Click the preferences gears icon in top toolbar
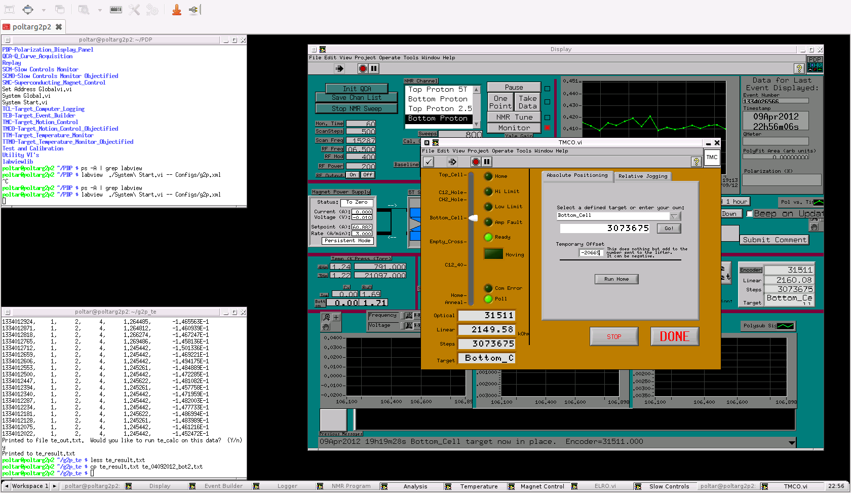The width and height of the screenshot is (851, 493). pyautogui.click(x=151, y=10)
